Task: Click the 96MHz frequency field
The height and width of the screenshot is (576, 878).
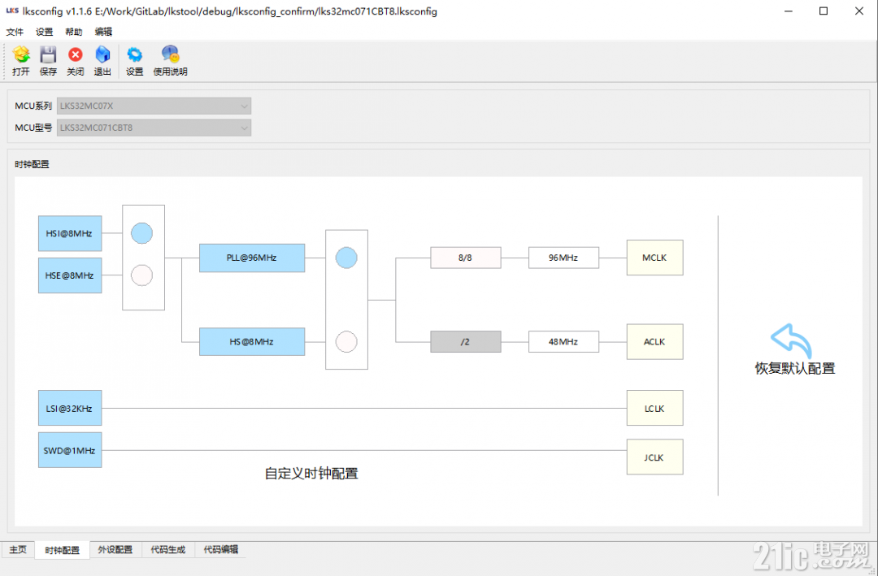Action: 564,258
